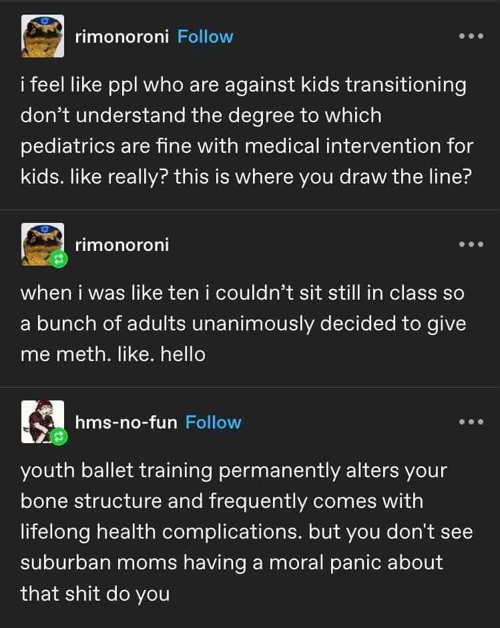500x628 pixels.
Task: Expand options menu on the meth reblog post
Action: [x=471, y=244]
